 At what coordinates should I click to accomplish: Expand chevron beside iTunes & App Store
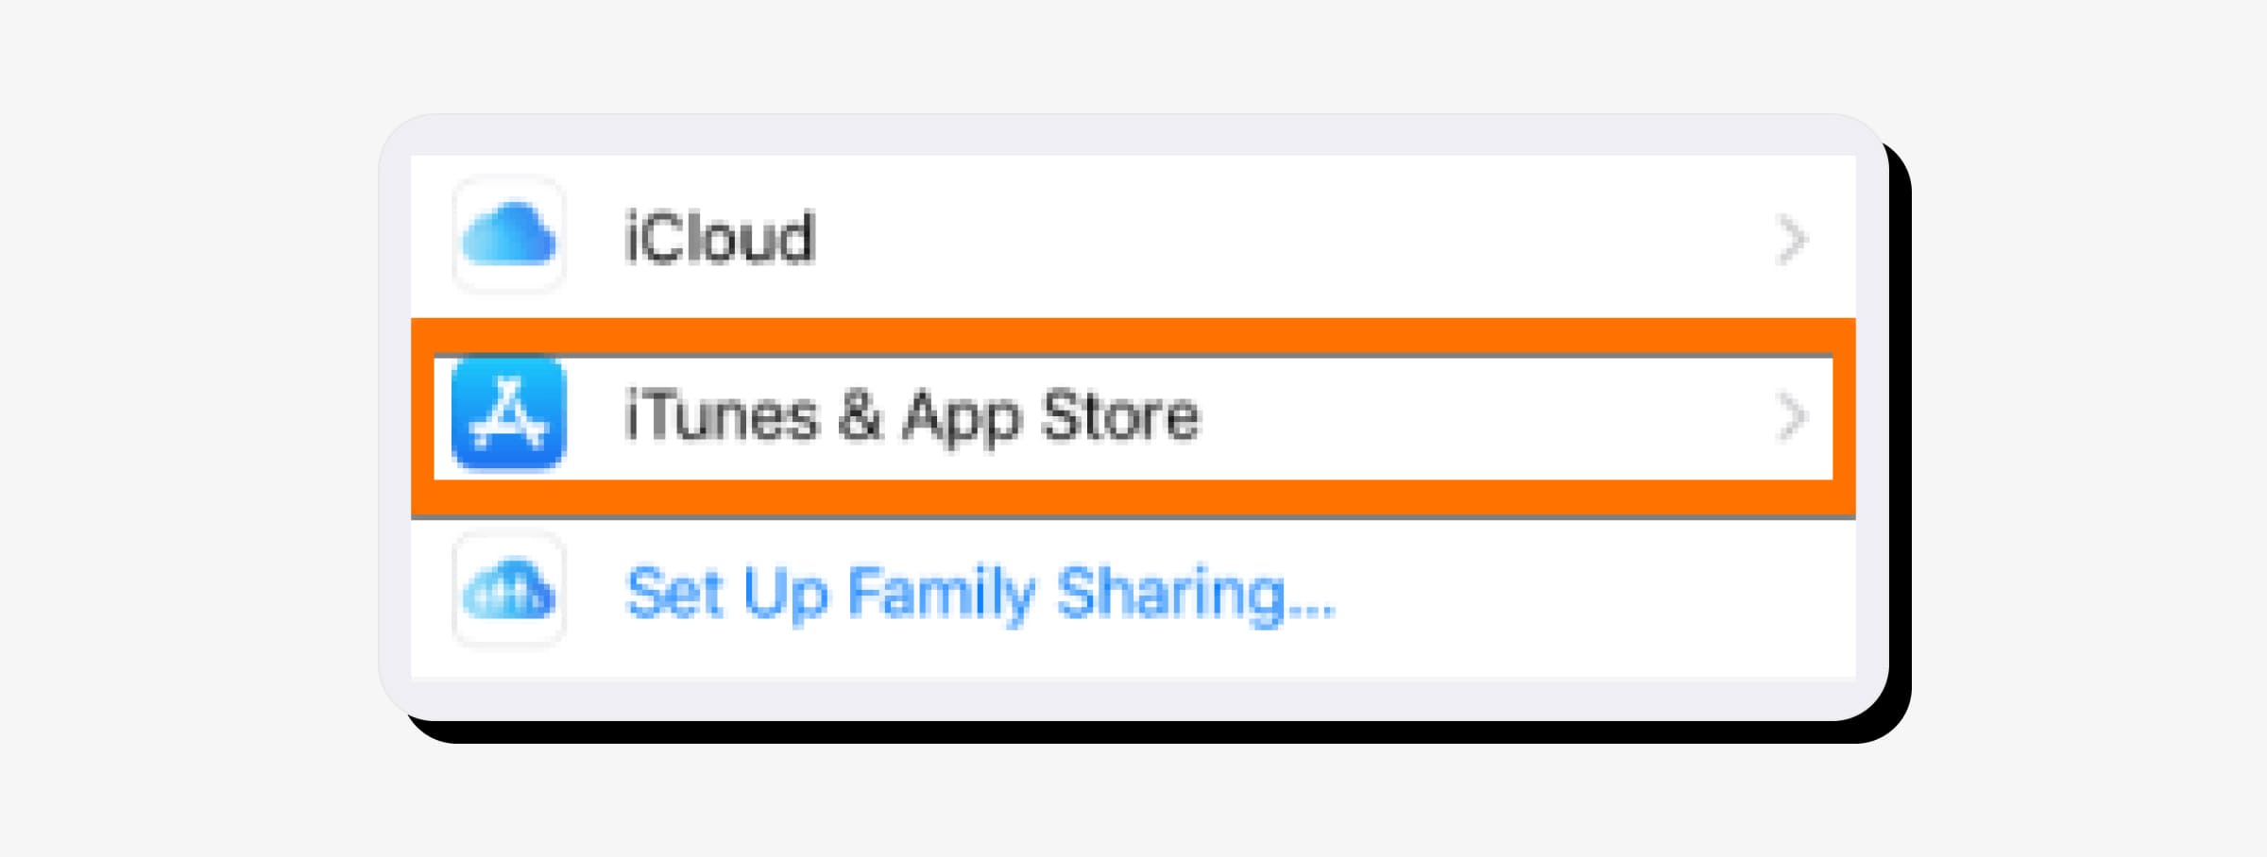(1792, 417)
